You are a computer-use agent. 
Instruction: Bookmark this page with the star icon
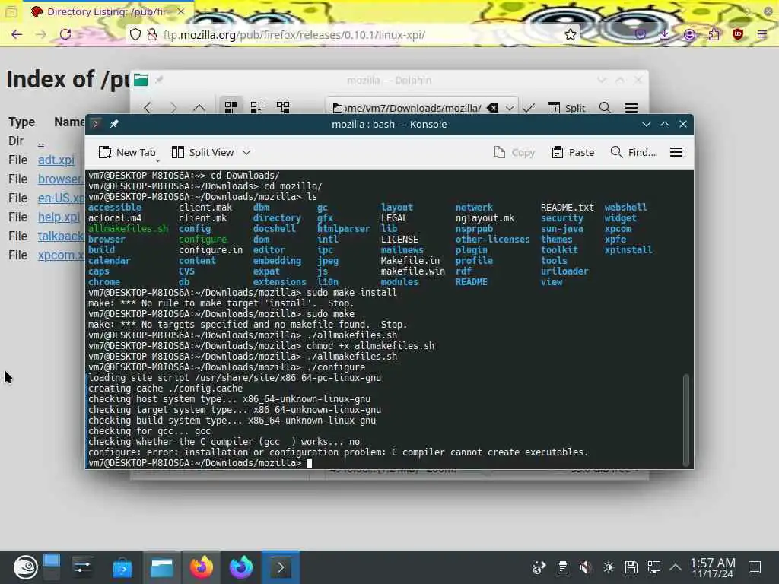coord(571,34)
